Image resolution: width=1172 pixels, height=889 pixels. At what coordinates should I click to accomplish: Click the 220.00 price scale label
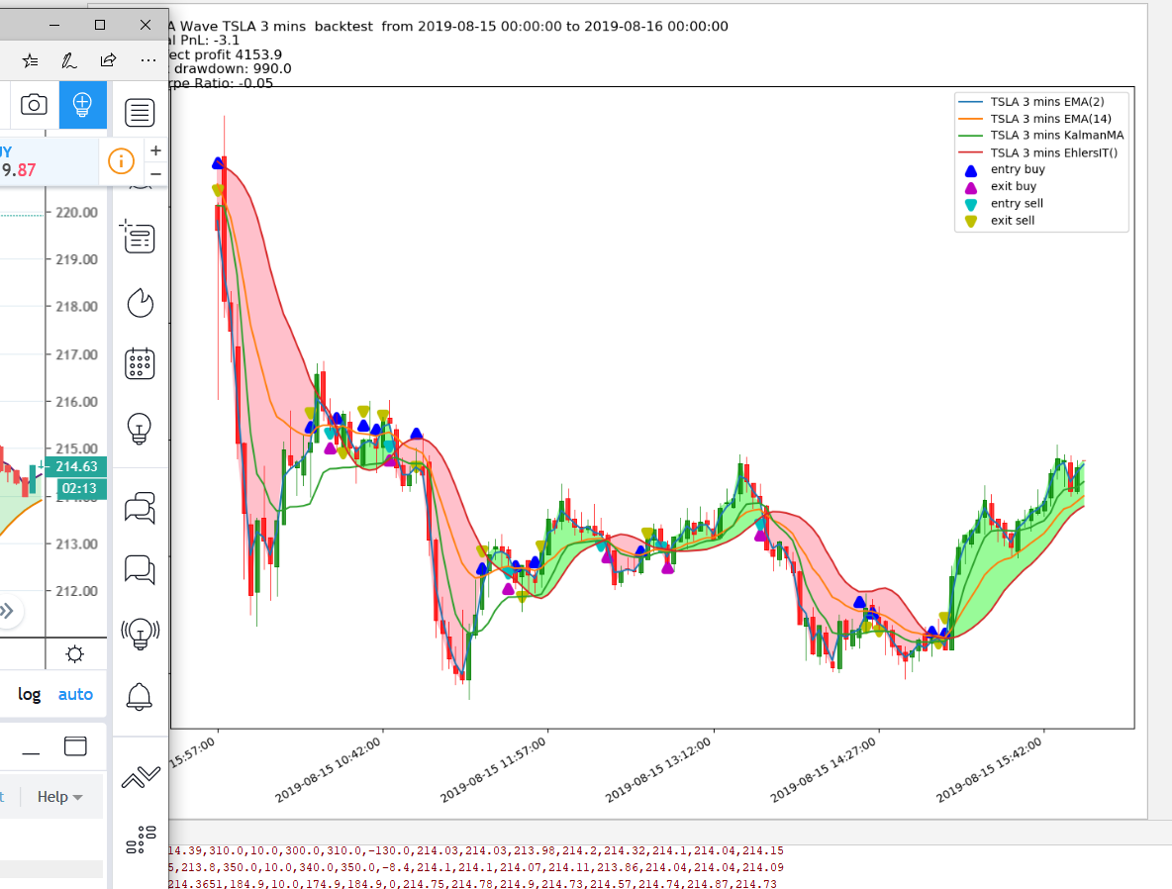(x=77, y=212)
